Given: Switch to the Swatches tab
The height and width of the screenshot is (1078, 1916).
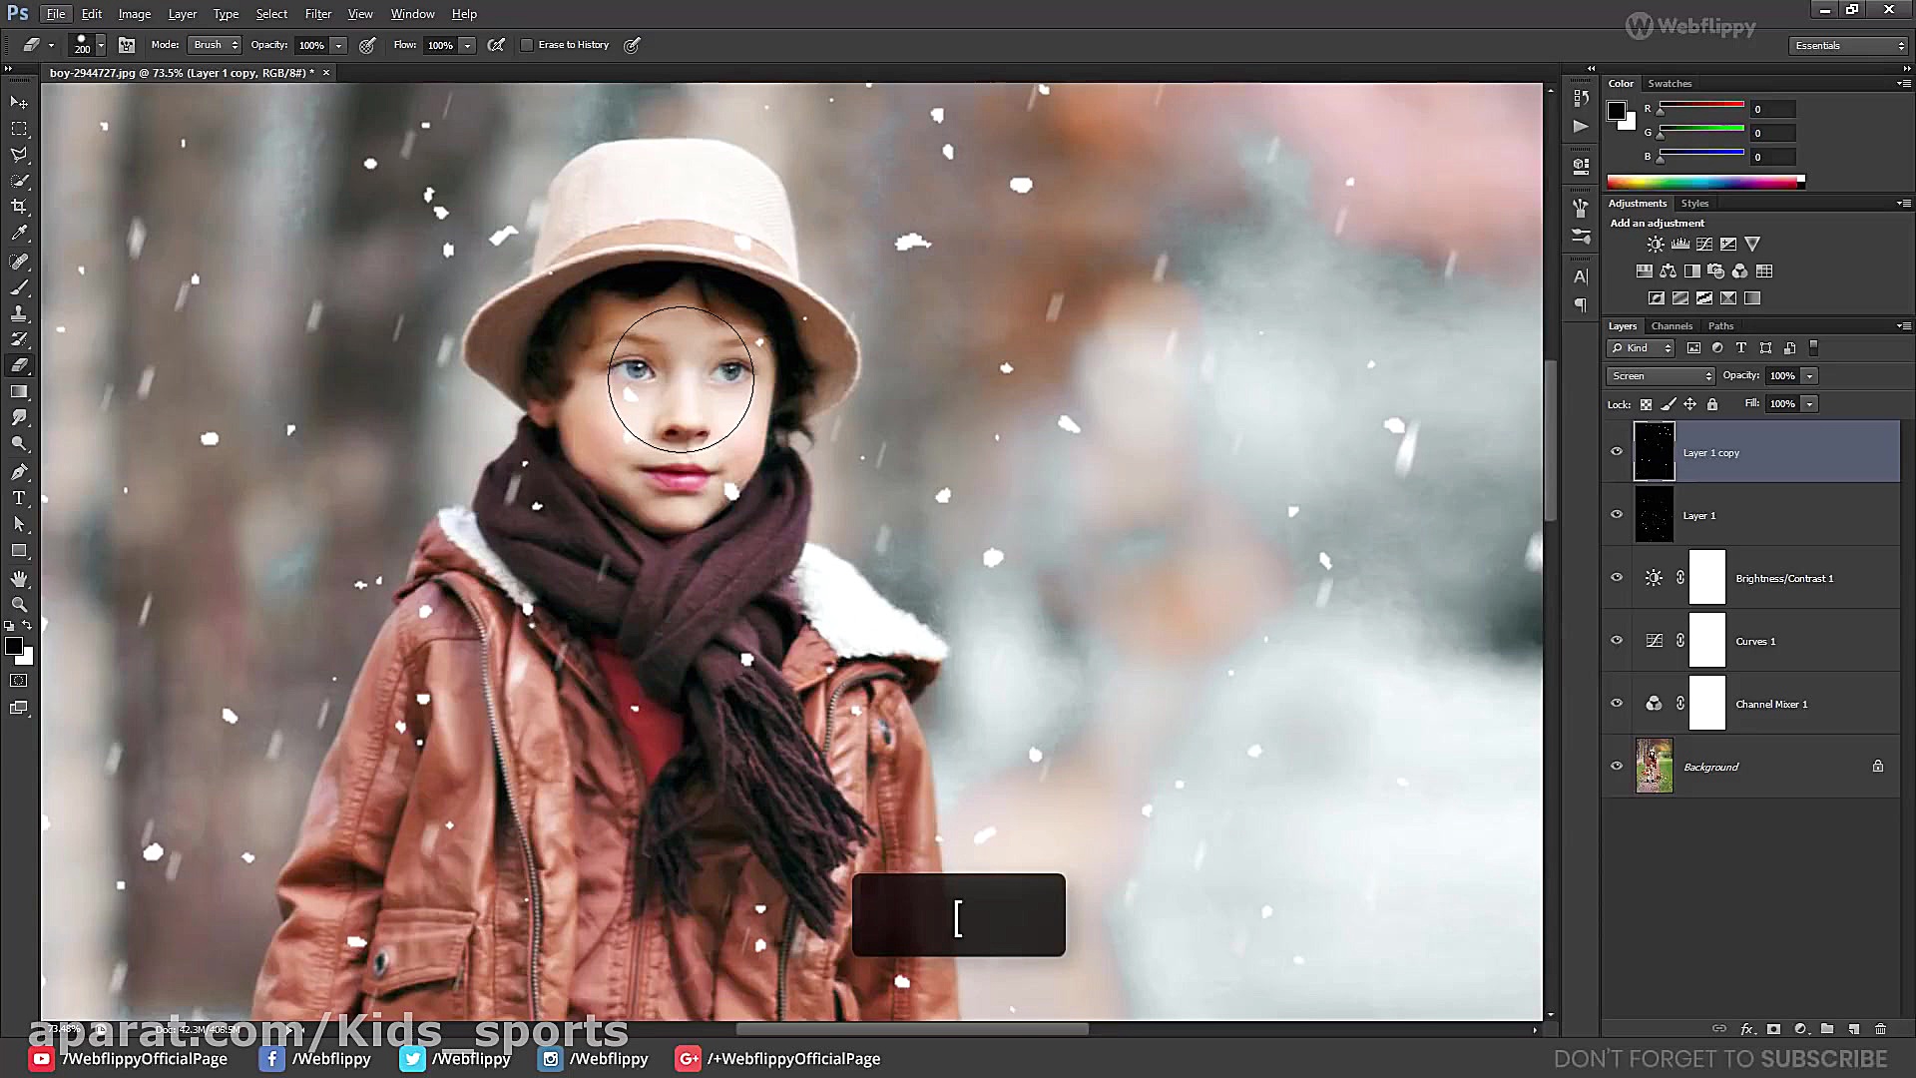Looking at the screenshot, I should click(1670, 84).
